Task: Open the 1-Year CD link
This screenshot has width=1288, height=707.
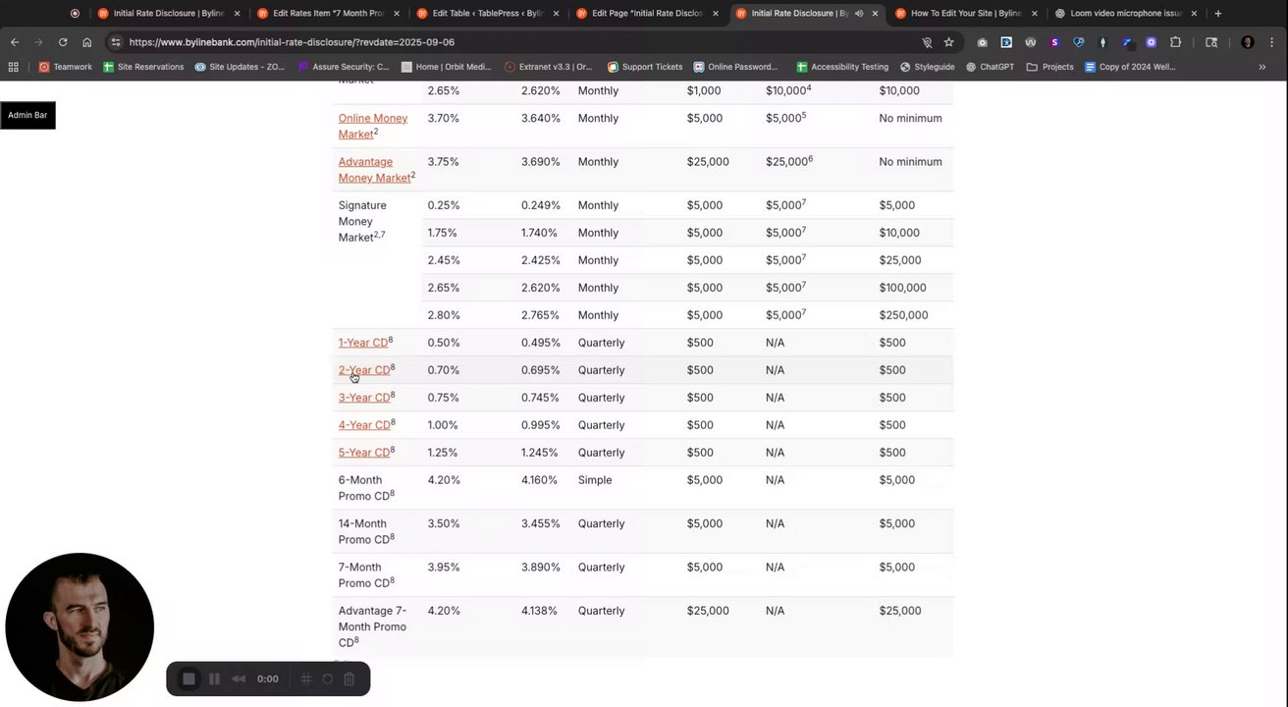Action: click(x=363, y=343)
